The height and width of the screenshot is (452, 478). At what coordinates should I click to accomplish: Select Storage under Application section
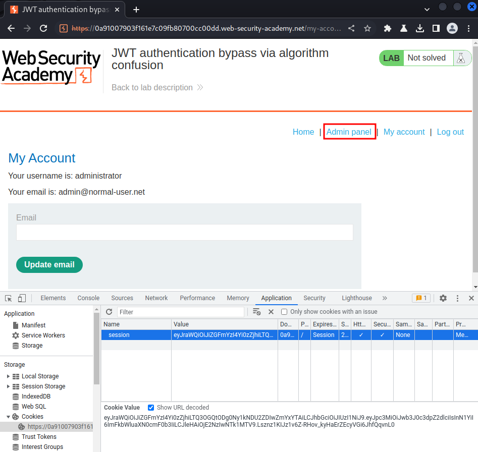32,346
